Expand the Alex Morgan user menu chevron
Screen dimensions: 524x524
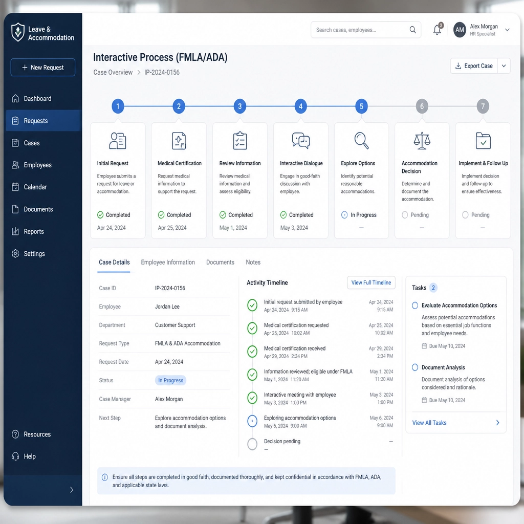(x=507, y=30)
